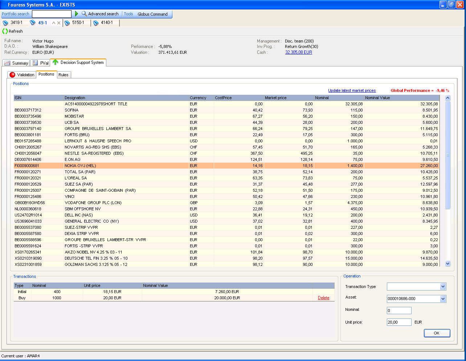Open PVal via its list icon
The height and width of the screenshot is (361, 466).
[x=35, y=63]
